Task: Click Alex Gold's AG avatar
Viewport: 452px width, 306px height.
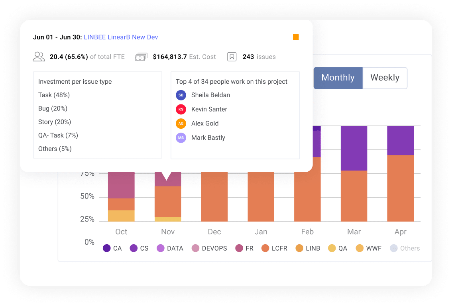Action: pos(181,124)
